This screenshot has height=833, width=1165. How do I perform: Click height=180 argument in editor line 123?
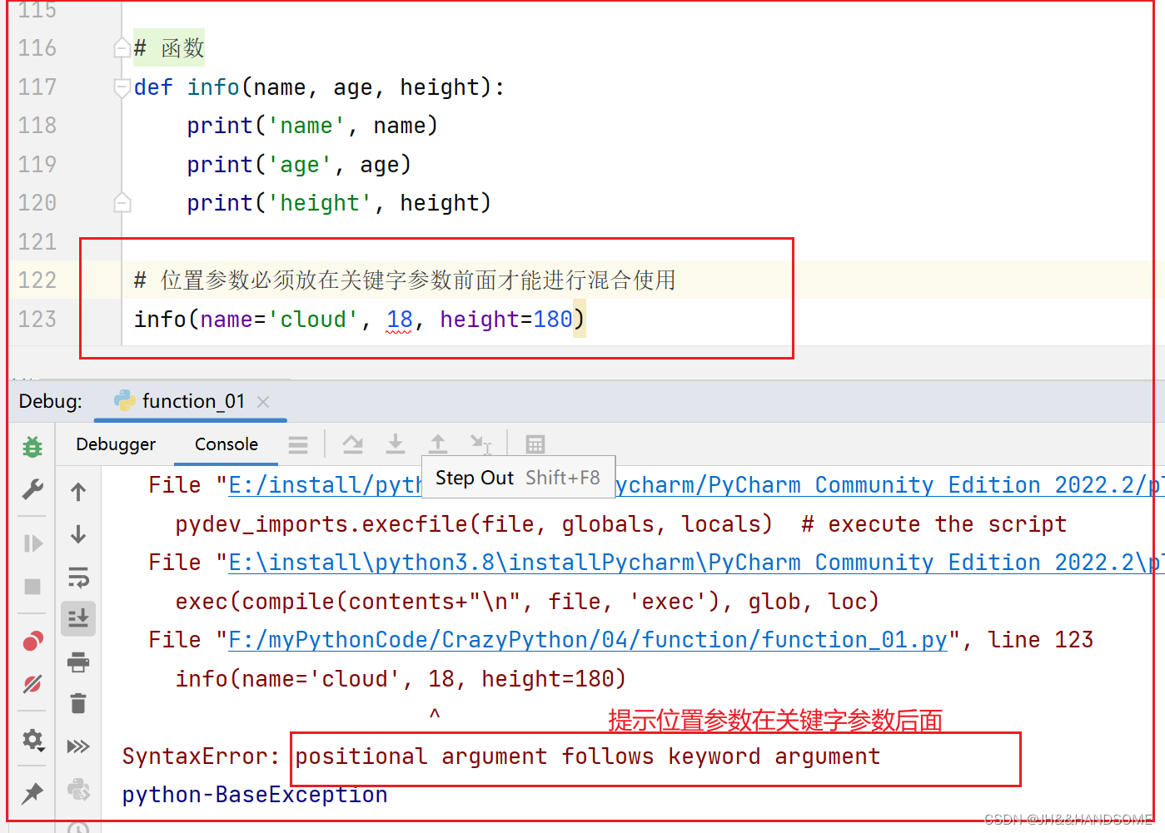pos(506,320)
